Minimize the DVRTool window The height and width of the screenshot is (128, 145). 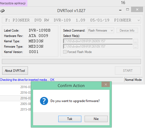pyautogui.click(x=120, y=10)
